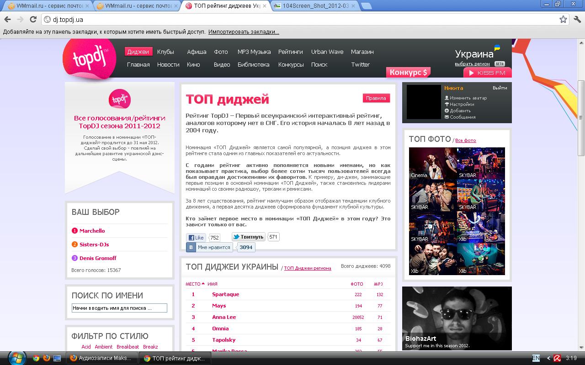
Task: Click the EN language indicator
Action: point(536,358)
